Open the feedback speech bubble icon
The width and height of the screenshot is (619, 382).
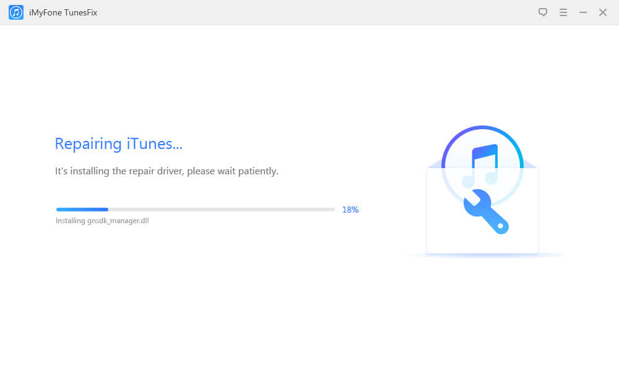(x=543, y=12)
